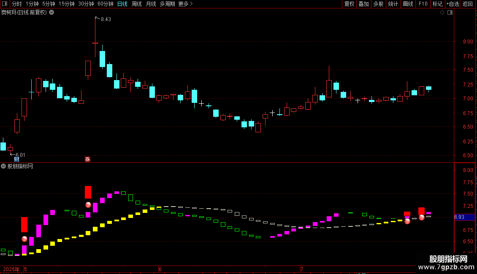The image size is (477, 274).
Task: Click the 6.01 low price label
Action: click(x=20, y=155)
